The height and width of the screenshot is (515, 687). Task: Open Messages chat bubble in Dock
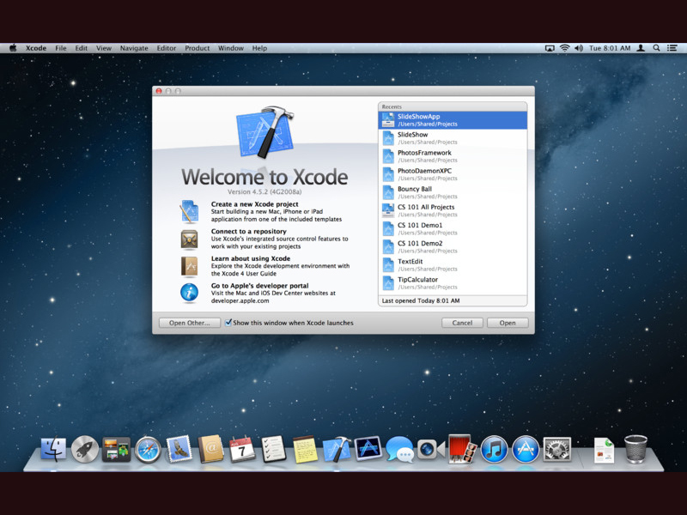399,449
